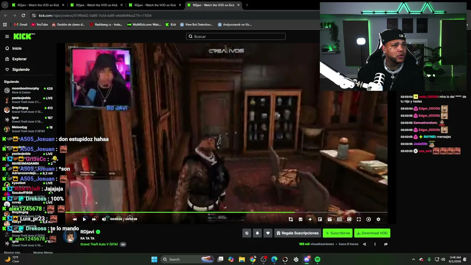The height and width of the screenshot is (265, 471).
Task: Switch to the second RDjavi browser tab
Action: point(96,5)
